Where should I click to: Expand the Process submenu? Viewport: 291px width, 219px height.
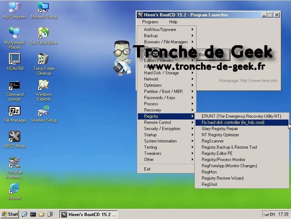click(167, 104)
